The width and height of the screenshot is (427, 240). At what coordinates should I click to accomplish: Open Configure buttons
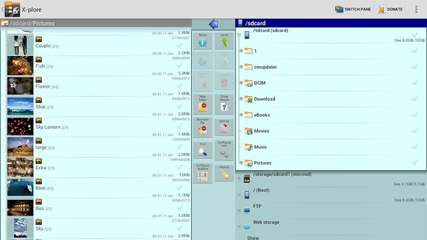[202, 173]
